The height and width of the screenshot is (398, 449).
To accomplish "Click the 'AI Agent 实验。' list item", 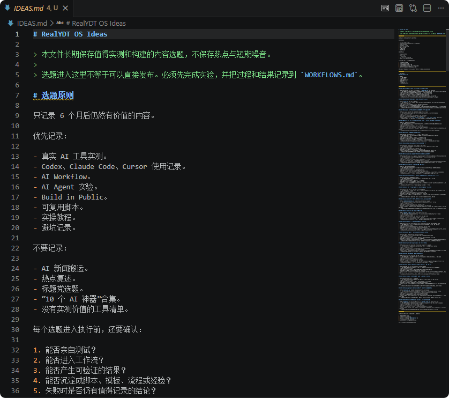I will (70, 187).
